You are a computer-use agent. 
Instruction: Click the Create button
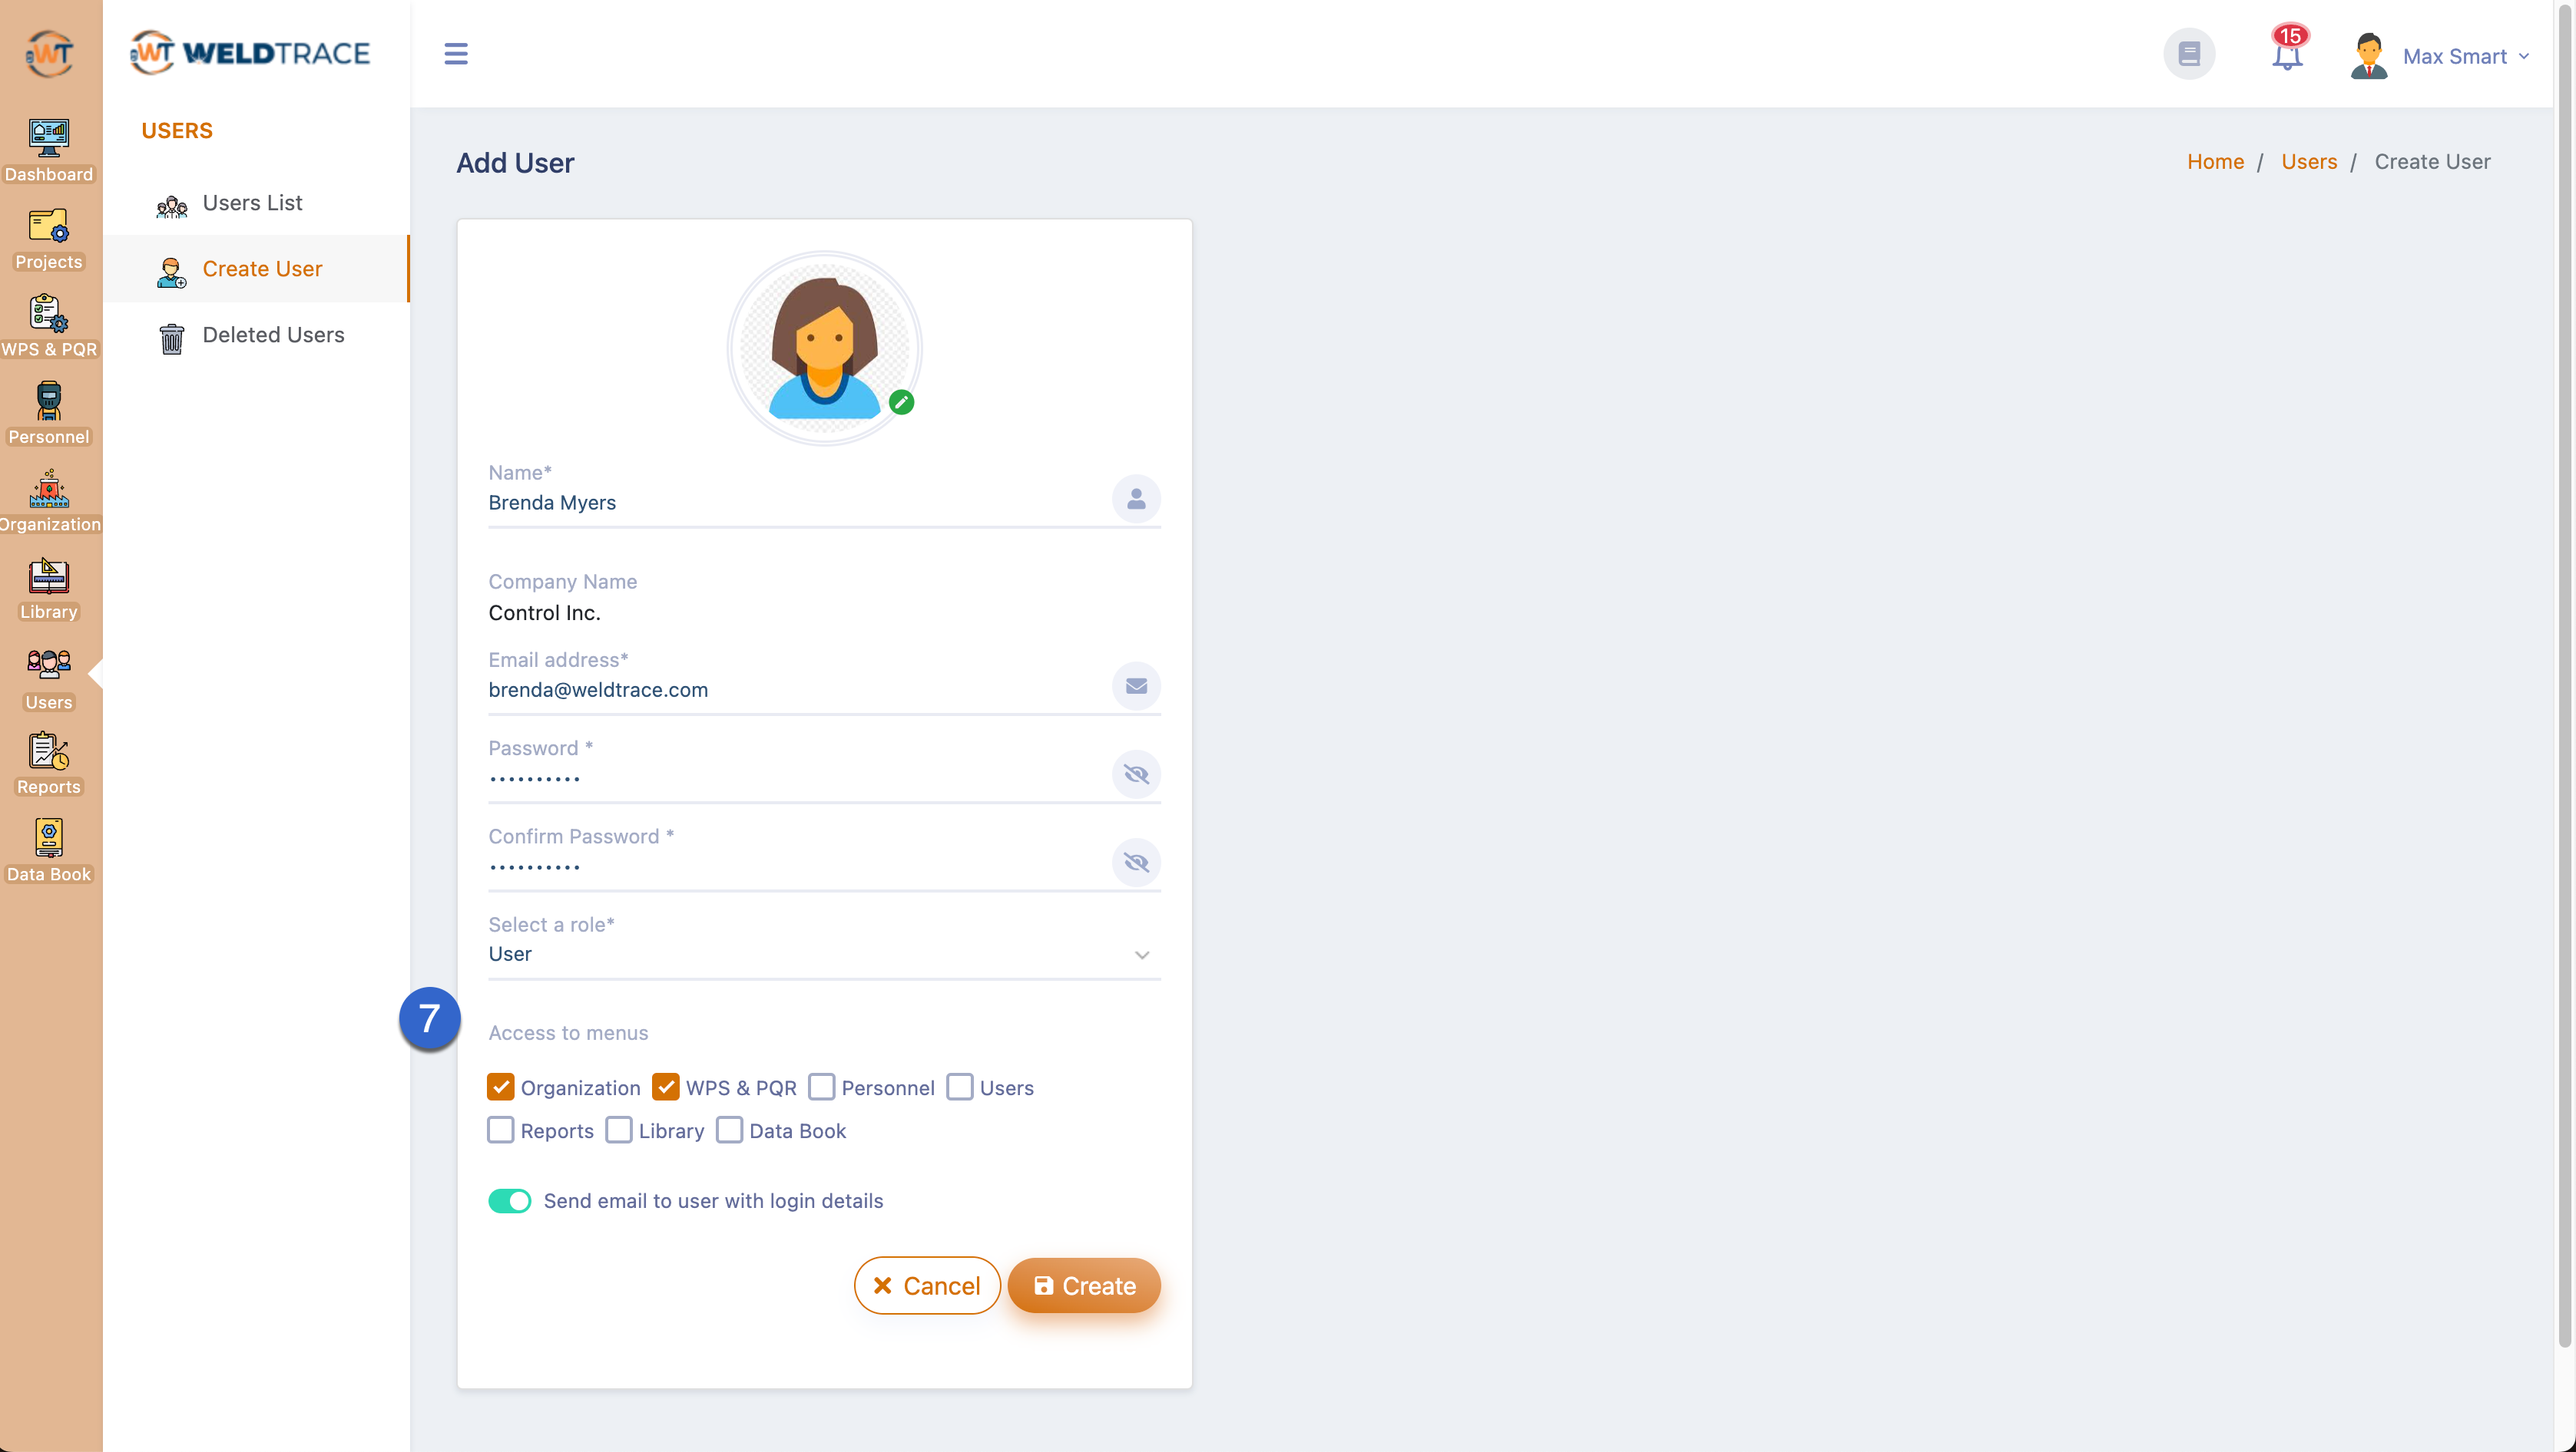1084,1285
